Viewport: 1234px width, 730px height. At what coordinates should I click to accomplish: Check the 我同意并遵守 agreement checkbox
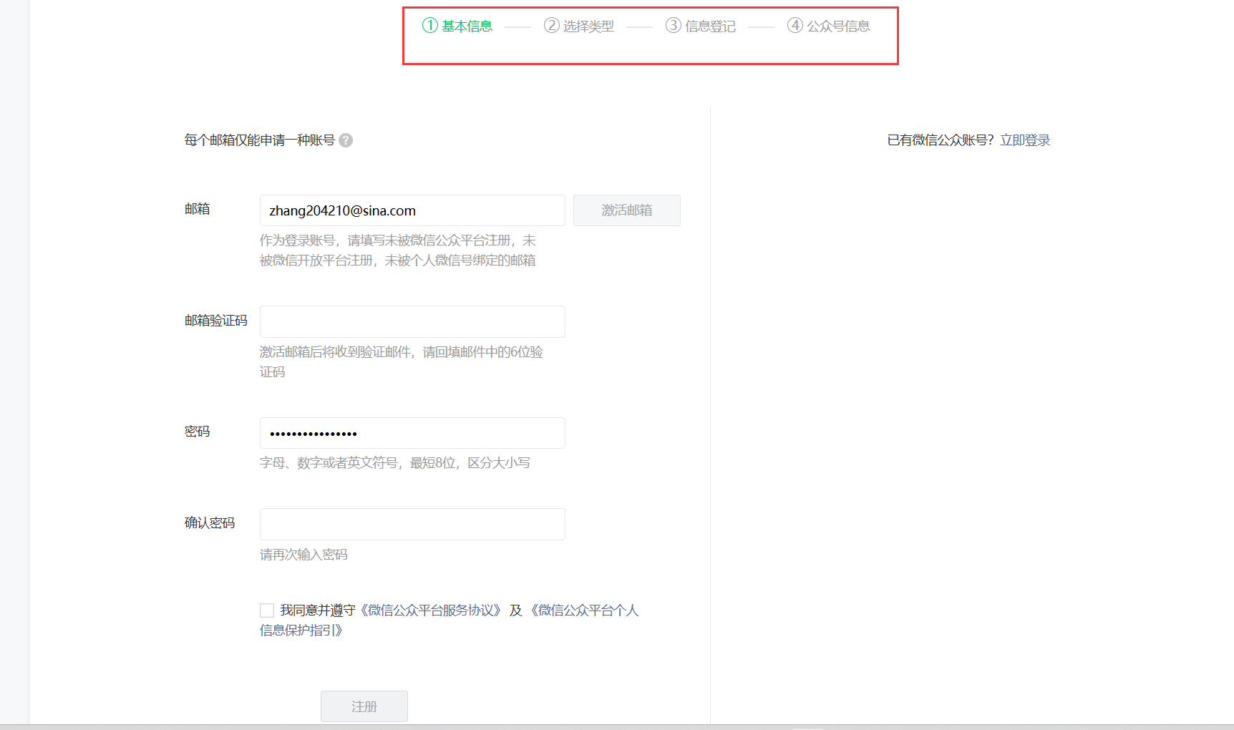click(267, 610)
